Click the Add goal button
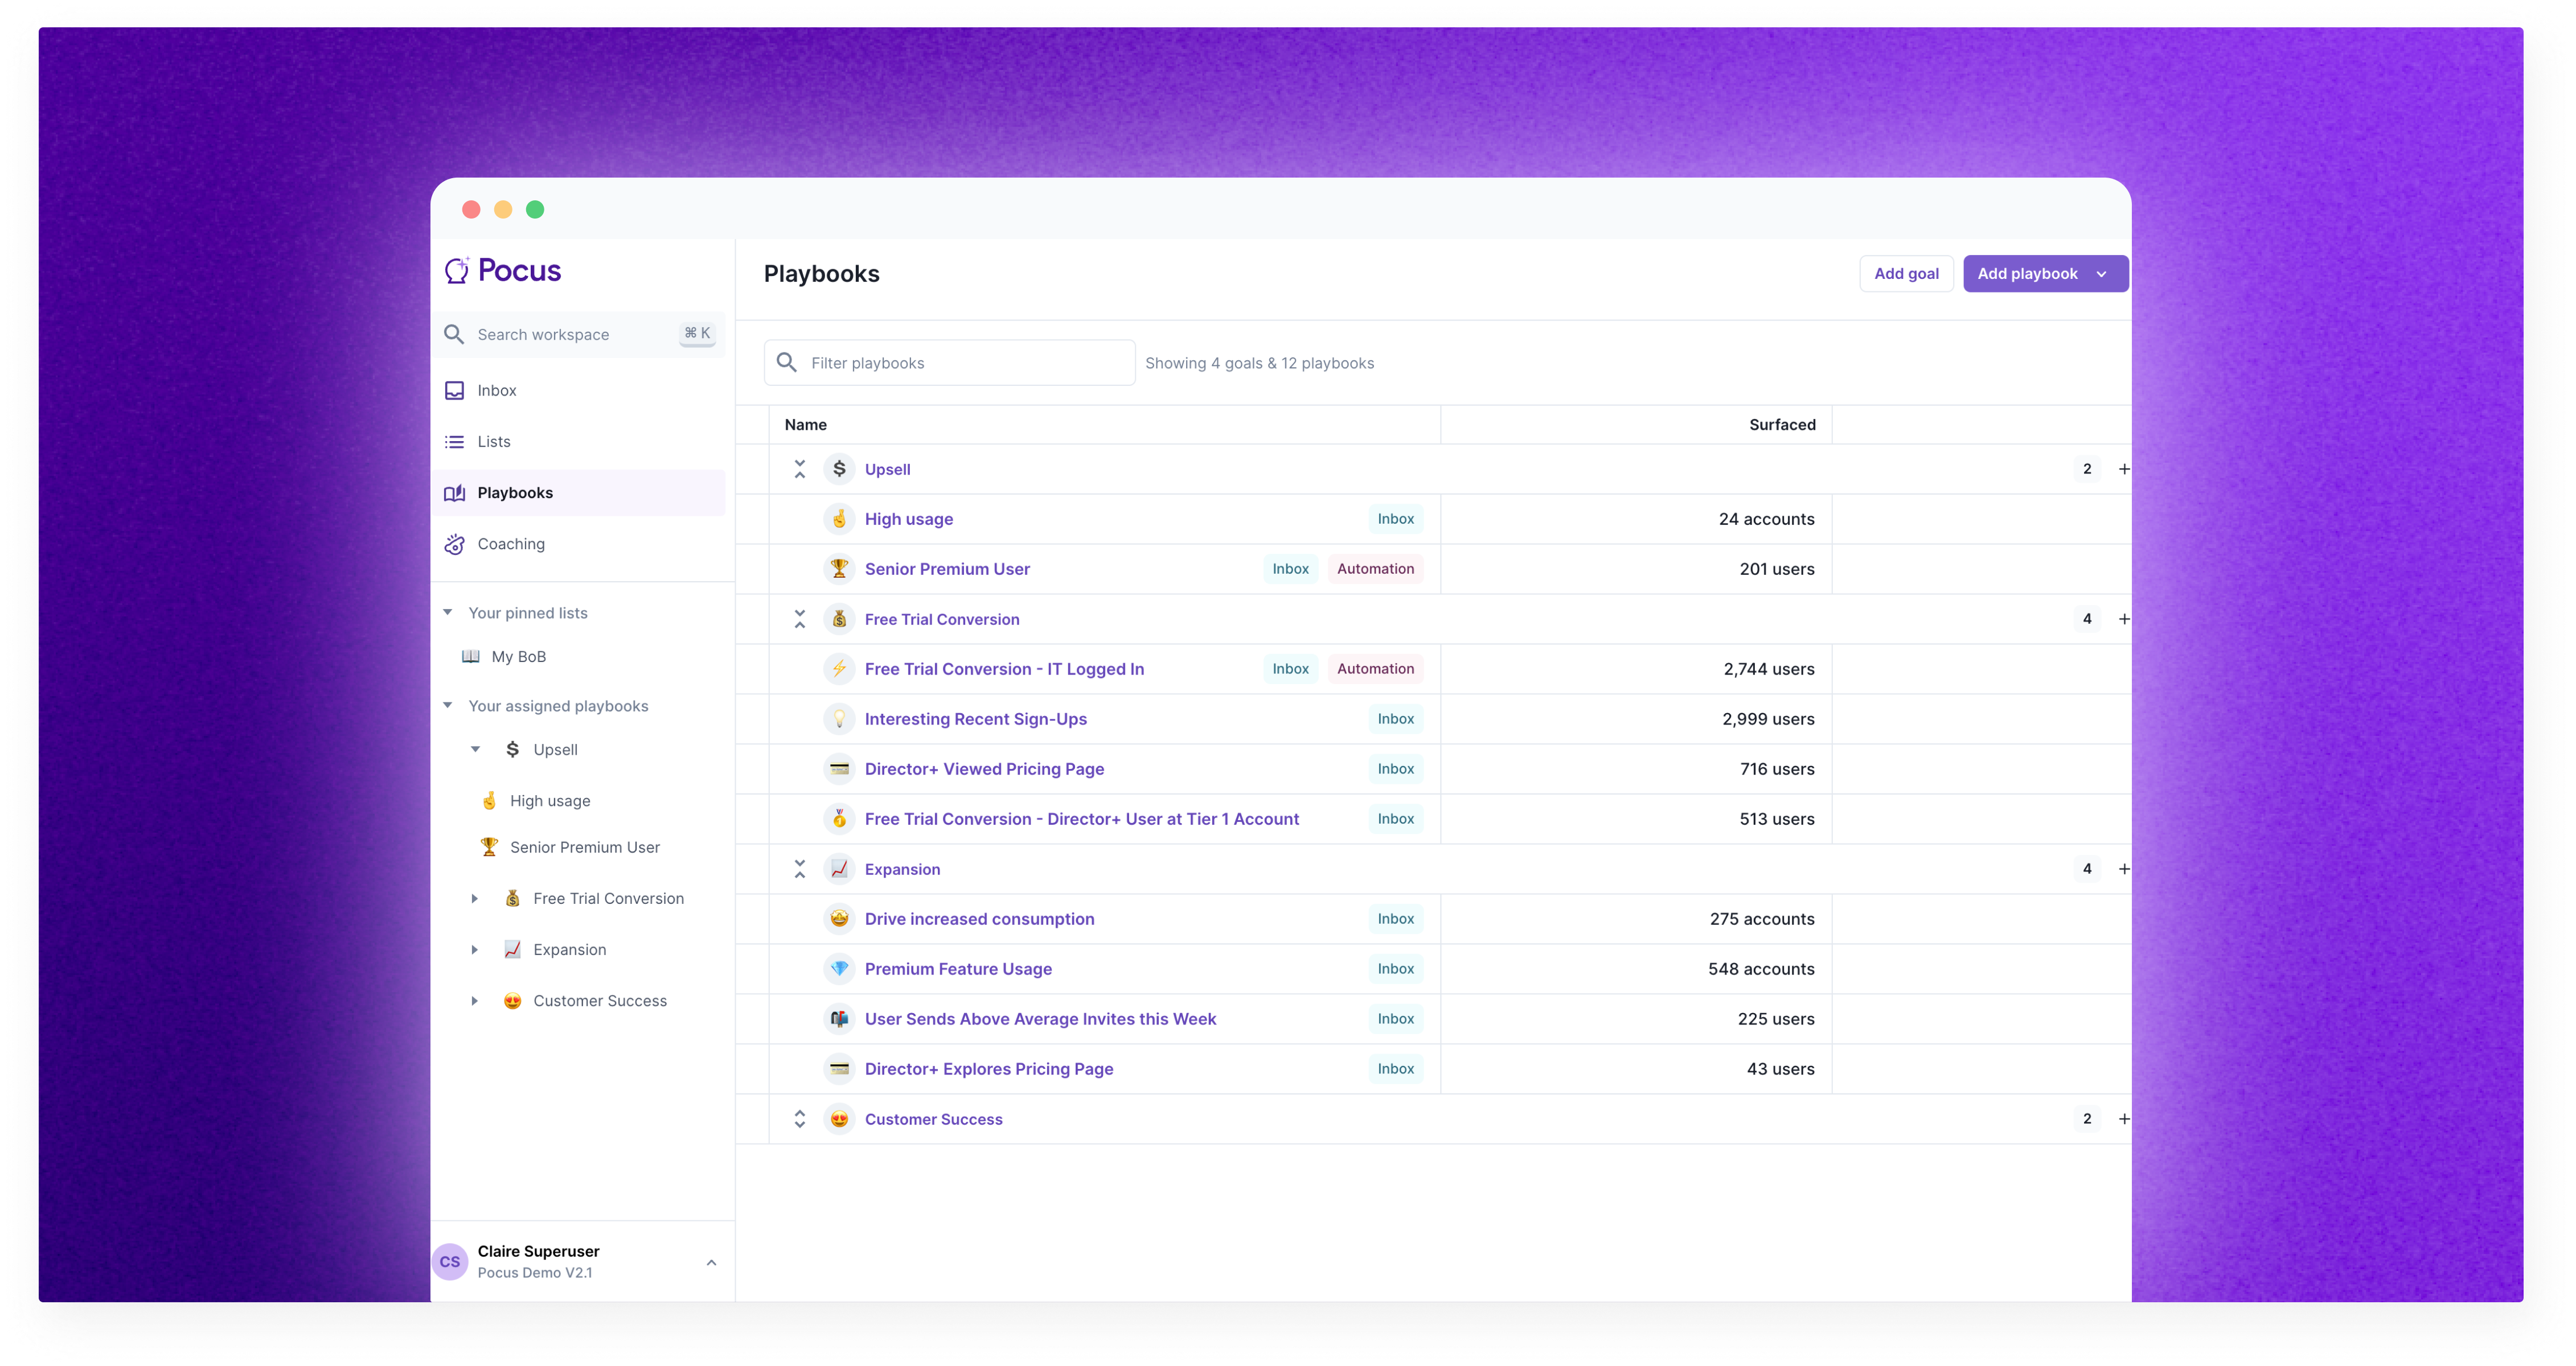This screenshot has width=2576, height=1366. pyautogui.click(x=1905, y=274)
